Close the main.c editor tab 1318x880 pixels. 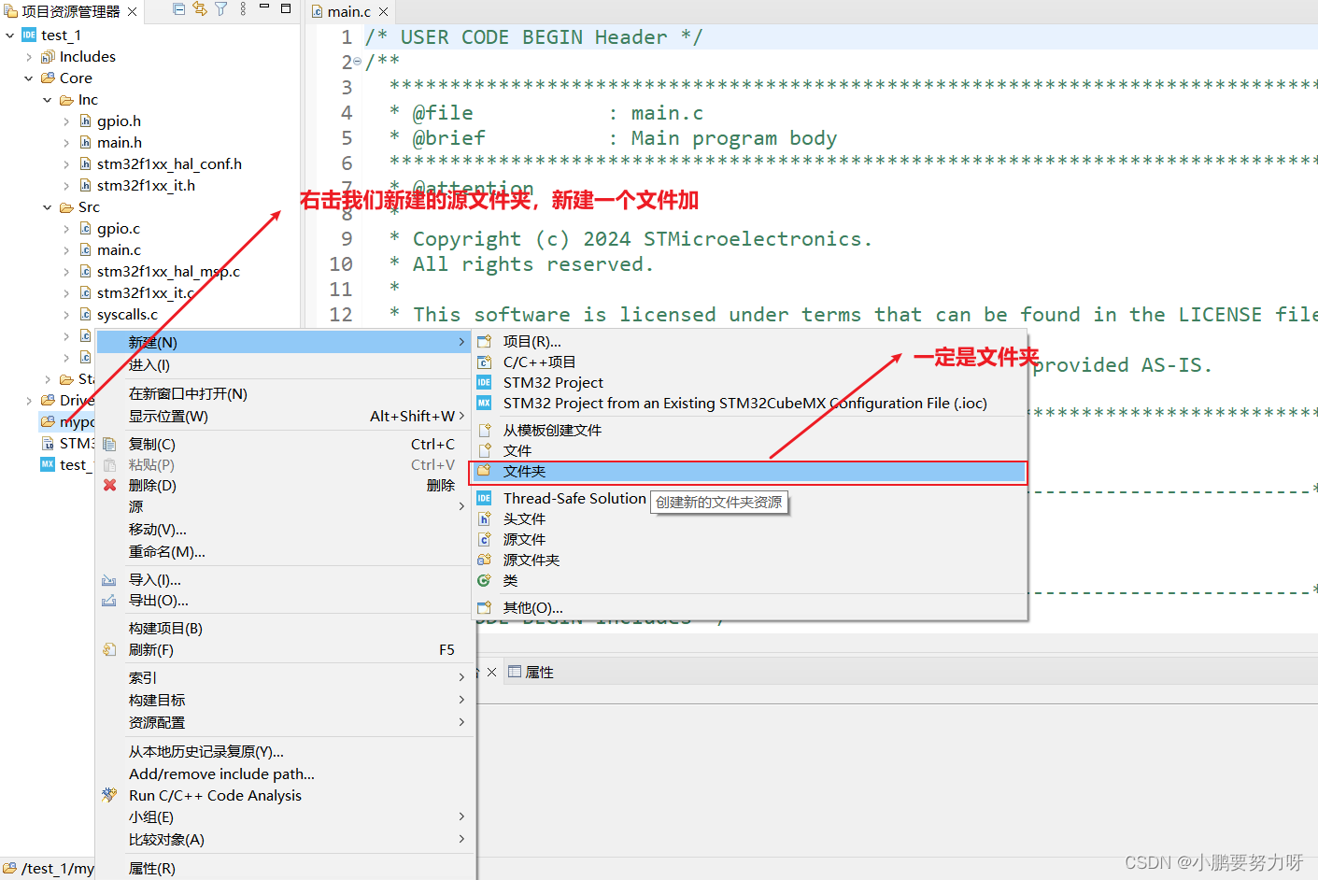click(x=383, y=11)
